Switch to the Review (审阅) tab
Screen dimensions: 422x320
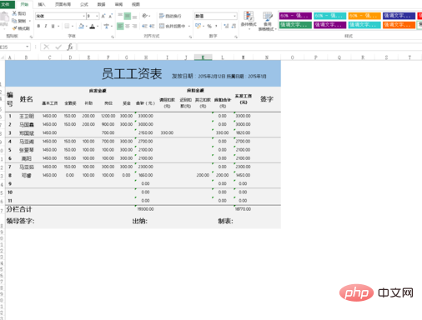click(x=118, y=4)
